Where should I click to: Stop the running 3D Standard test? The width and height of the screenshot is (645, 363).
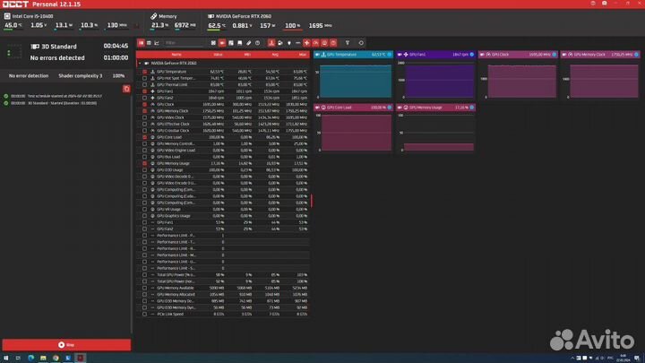tap(65, 344)
